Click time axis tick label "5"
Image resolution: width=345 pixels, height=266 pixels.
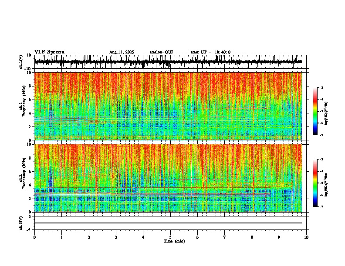[170, 237]
